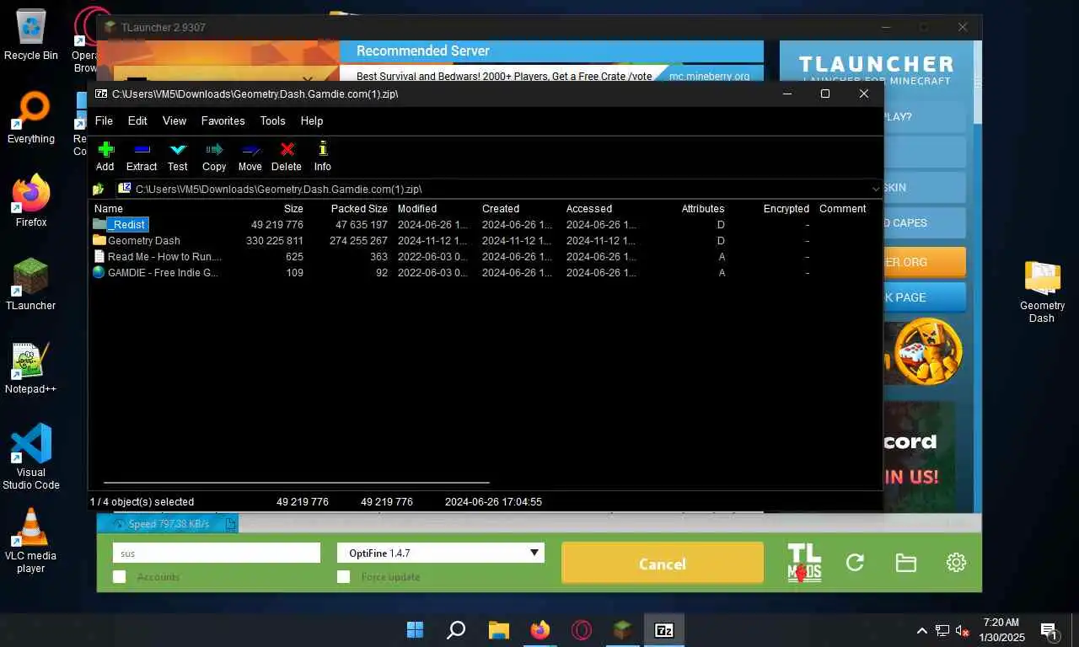Sort by Name column header
The height and width of the screenshot is (647, 1079).
click(x=109, y=209)
